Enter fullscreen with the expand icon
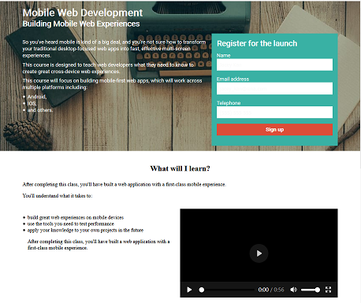The height and width of the screenshot is (303, 361). coord(328,290)
